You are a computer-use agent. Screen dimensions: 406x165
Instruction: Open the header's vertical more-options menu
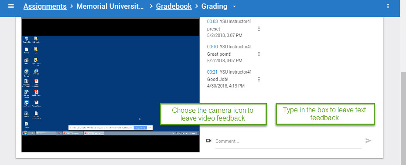point(388,6)
